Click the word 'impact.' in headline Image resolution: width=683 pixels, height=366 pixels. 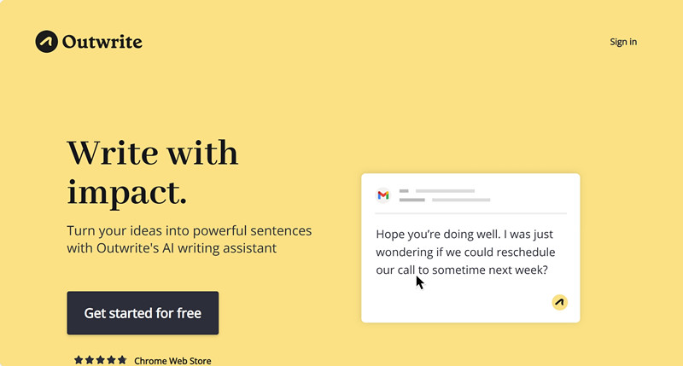coord(126,192)
